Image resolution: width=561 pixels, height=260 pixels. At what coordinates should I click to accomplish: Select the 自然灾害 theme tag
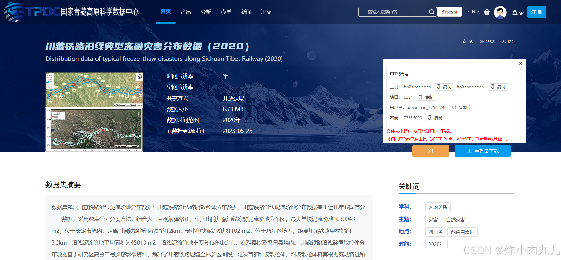[456, 219]
